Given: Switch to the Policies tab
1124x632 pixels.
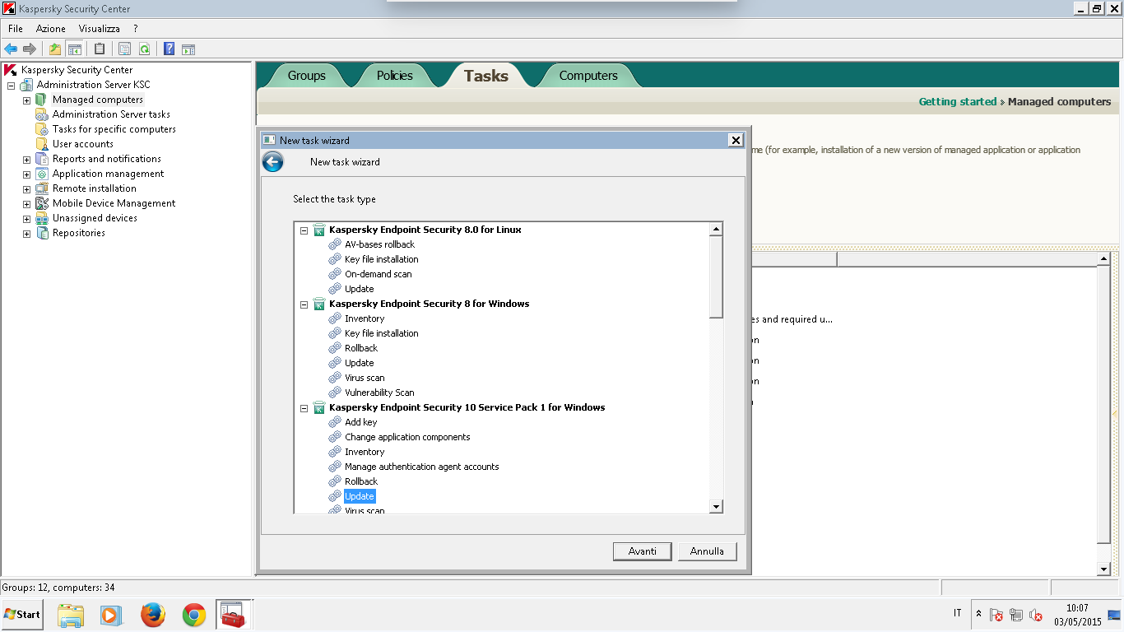Looking at the screenshot, I should [x=395, y=75].
